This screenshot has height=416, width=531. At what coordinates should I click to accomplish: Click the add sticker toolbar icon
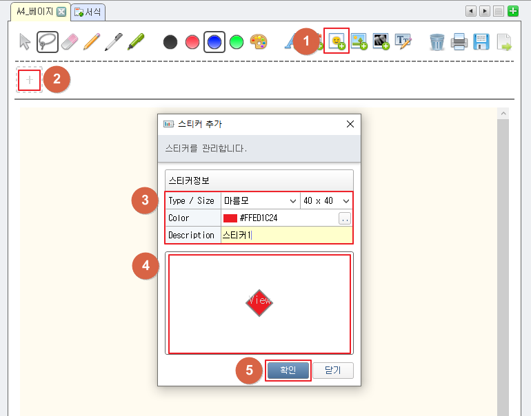click(337, 42)
